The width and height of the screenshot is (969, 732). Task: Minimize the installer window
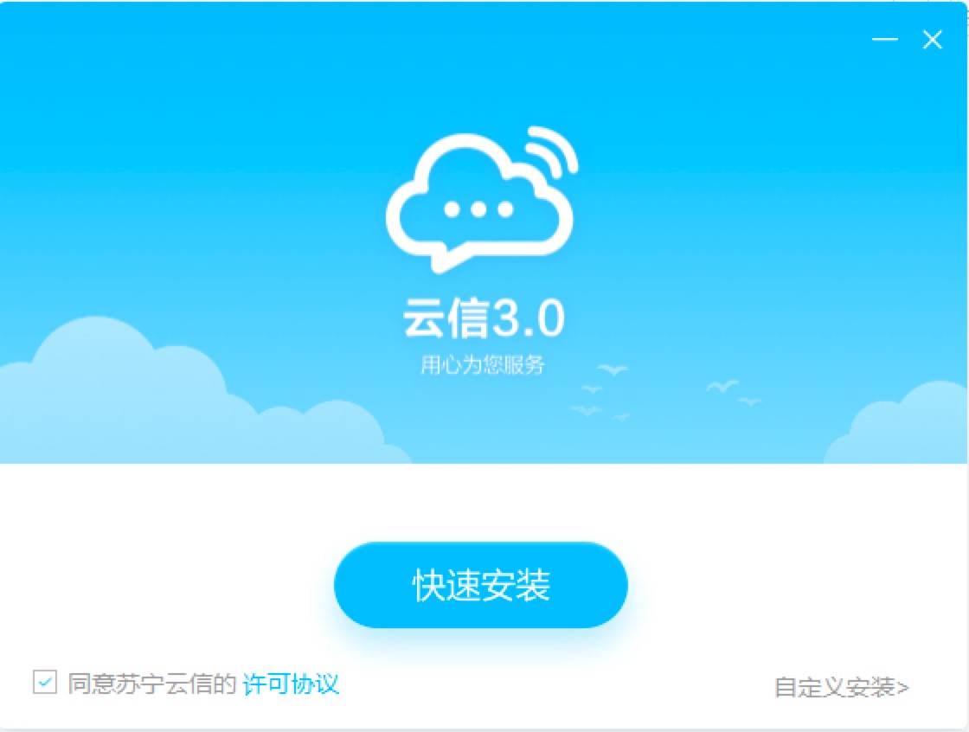point(884,40)
